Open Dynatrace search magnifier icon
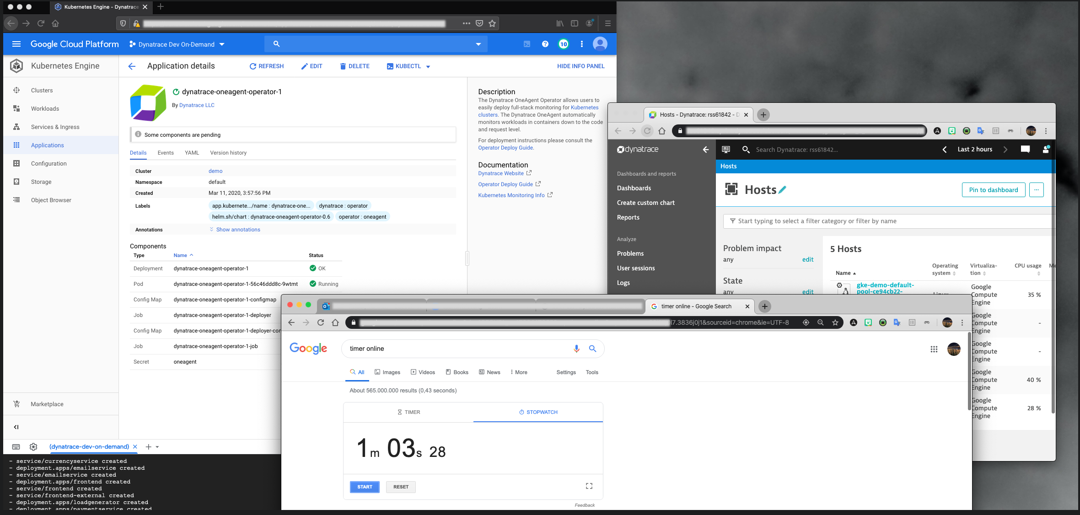 [746, 150]
